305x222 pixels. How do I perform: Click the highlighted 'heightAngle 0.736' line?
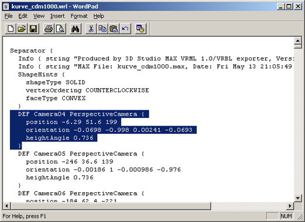click(x=60, y=138)
